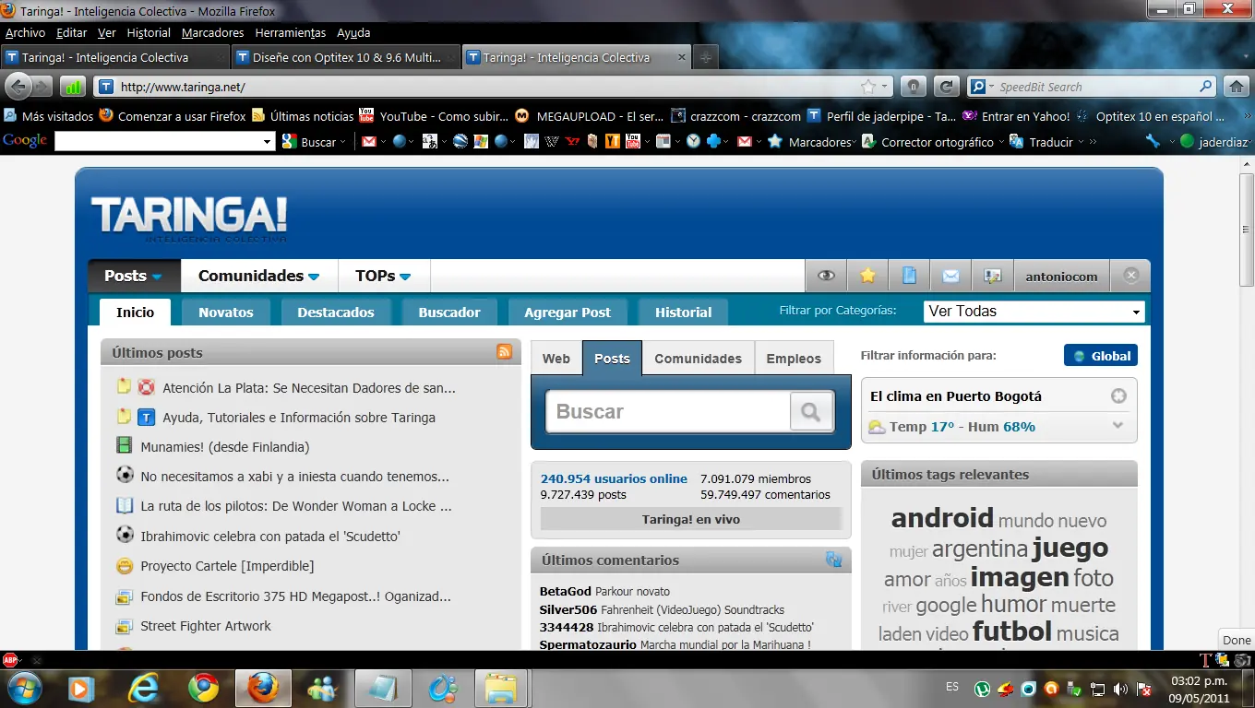
Task: Open drafts via the blue document icon
Action: (909, 276)
